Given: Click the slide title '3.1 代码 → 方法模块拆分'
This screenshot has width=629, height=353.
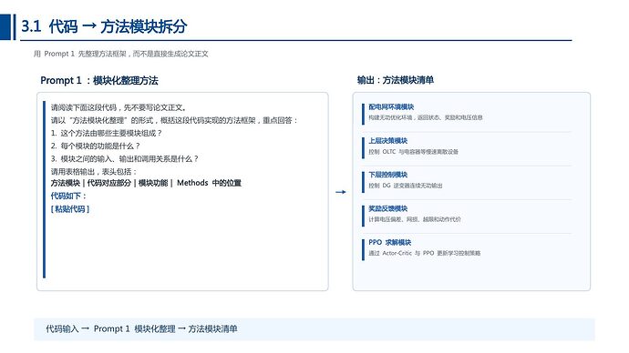Looking at the screenshot, I should [x=104, y=26].
